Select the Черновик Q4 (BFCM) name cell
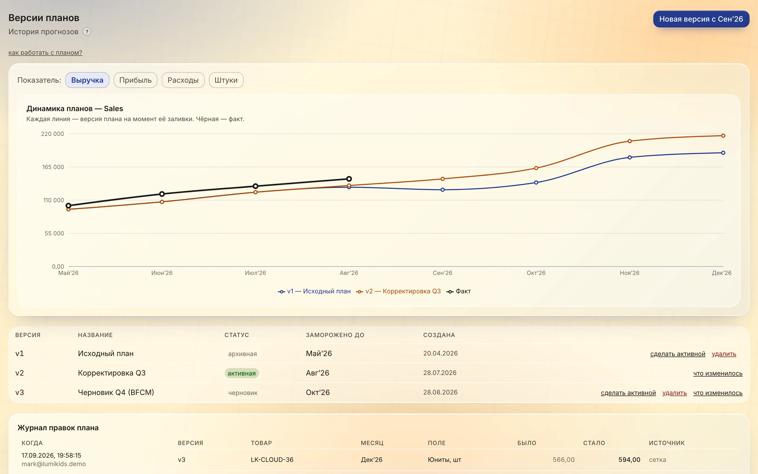This screenshot has width=758, height=474. tap(116, 392)
